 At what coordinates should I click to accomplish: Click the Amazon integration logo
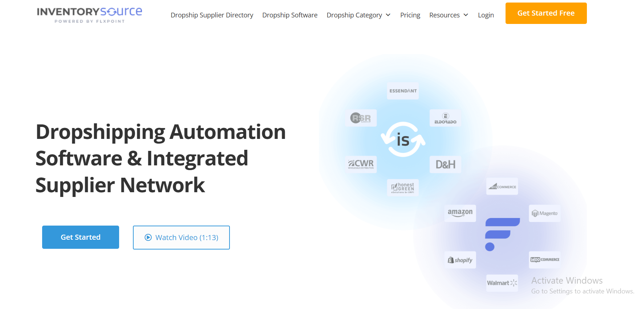[x=460, y=213]
